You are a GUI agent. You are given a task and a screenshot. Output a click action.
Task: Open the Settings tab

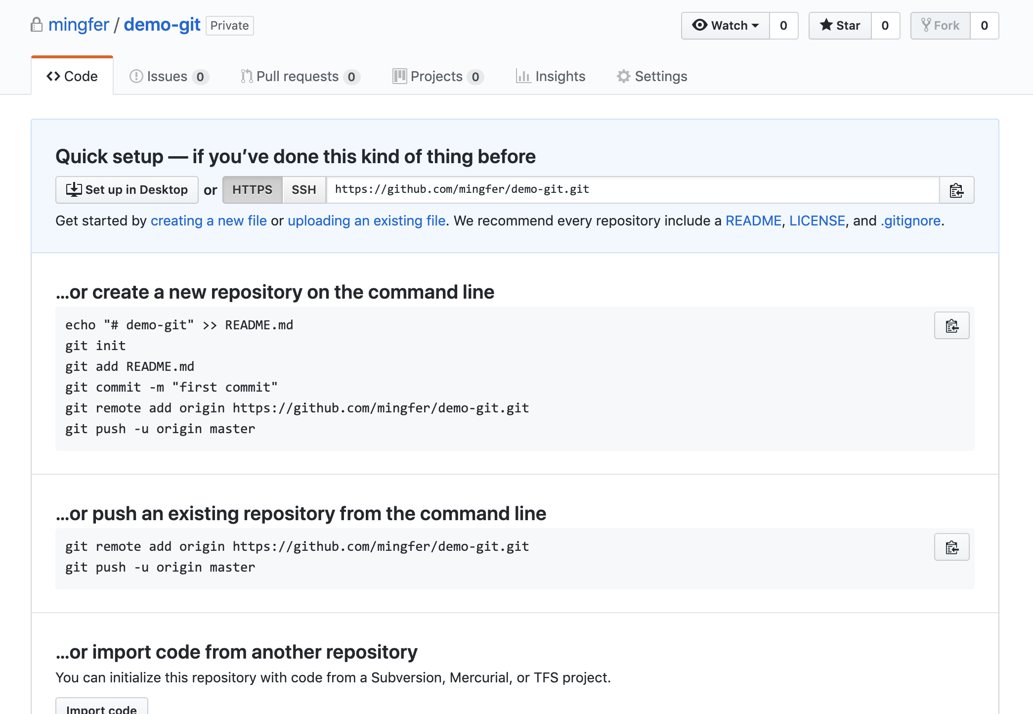[652, 76]
